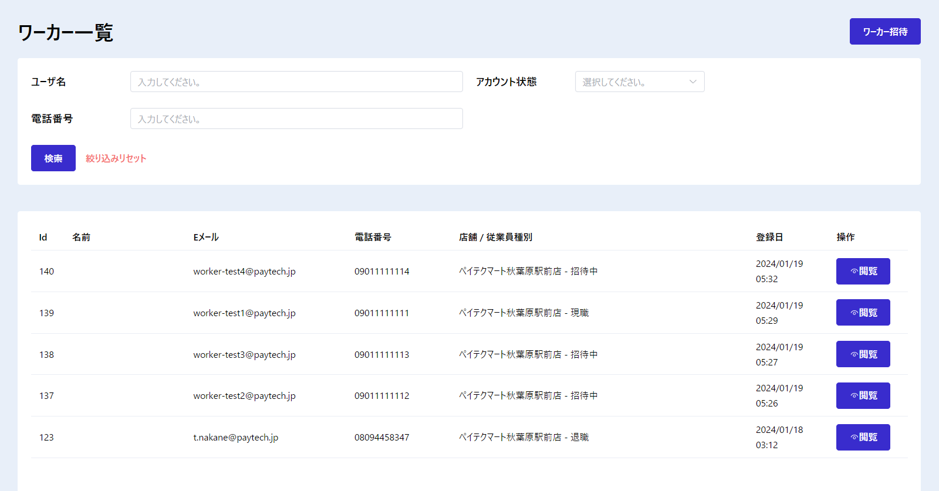This screenshot has height=491, width=939.
Task: Focus the ユーザ名 input field
Action: click(296, 82)
